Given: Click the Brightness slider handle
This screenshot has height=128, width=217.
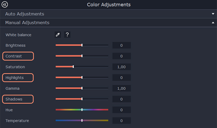Looking at the screenshot, I should tap(82, 45).
